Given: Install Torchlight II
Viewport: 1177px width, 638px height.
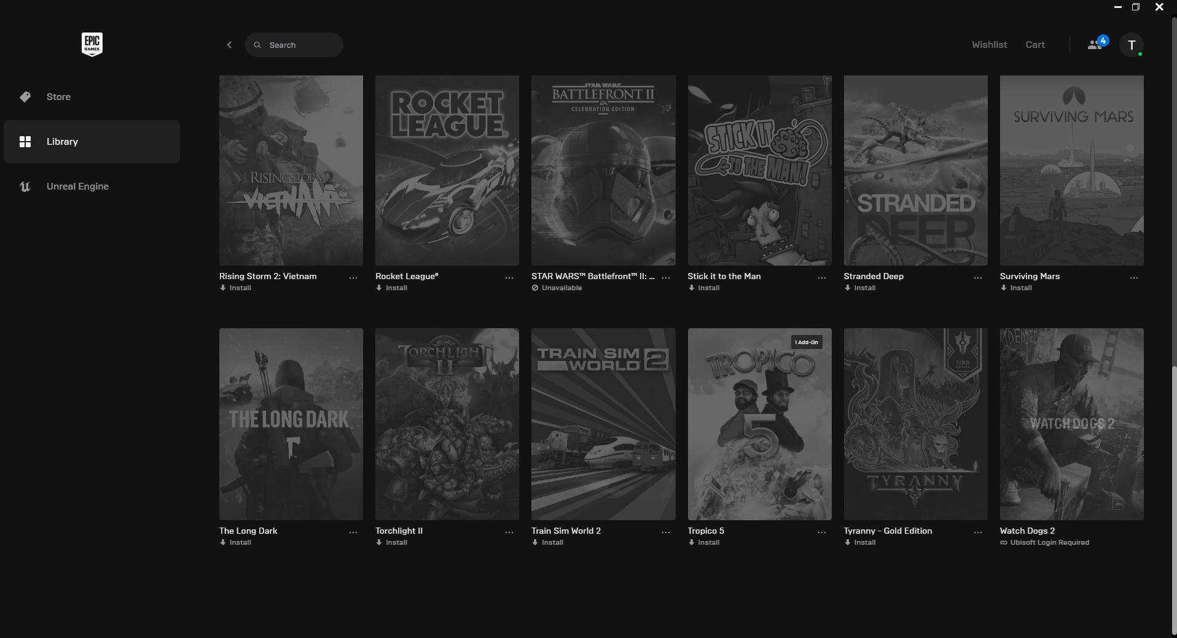Looking at the screenshot, I should 392,542.
